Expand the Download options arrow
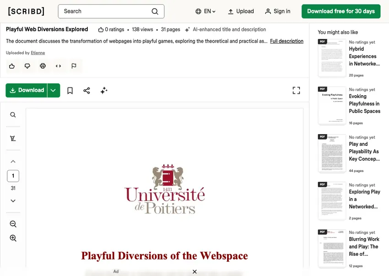389x276 pixels. click(x=54, y=90)
